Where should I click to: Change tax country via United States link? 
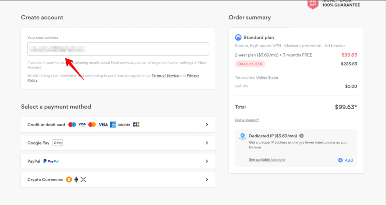point(267,77)
